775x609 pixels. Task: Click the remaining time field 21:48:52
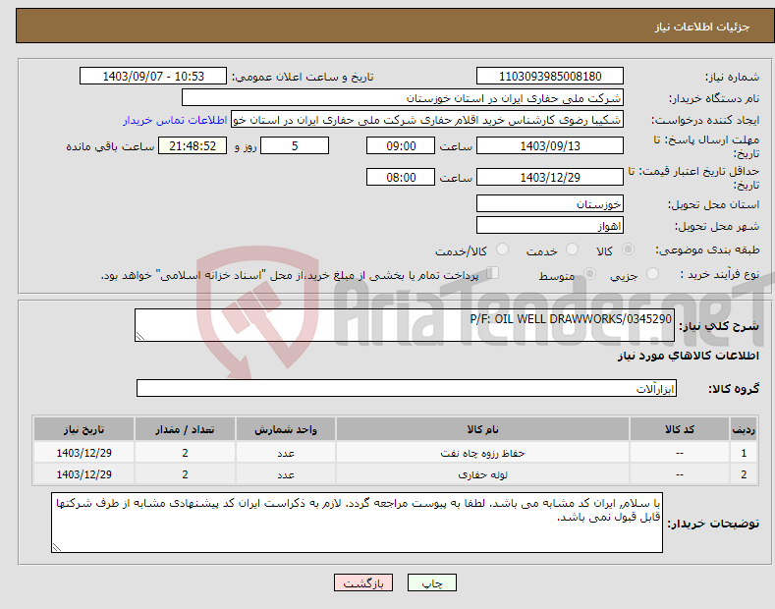click(193, 145)
